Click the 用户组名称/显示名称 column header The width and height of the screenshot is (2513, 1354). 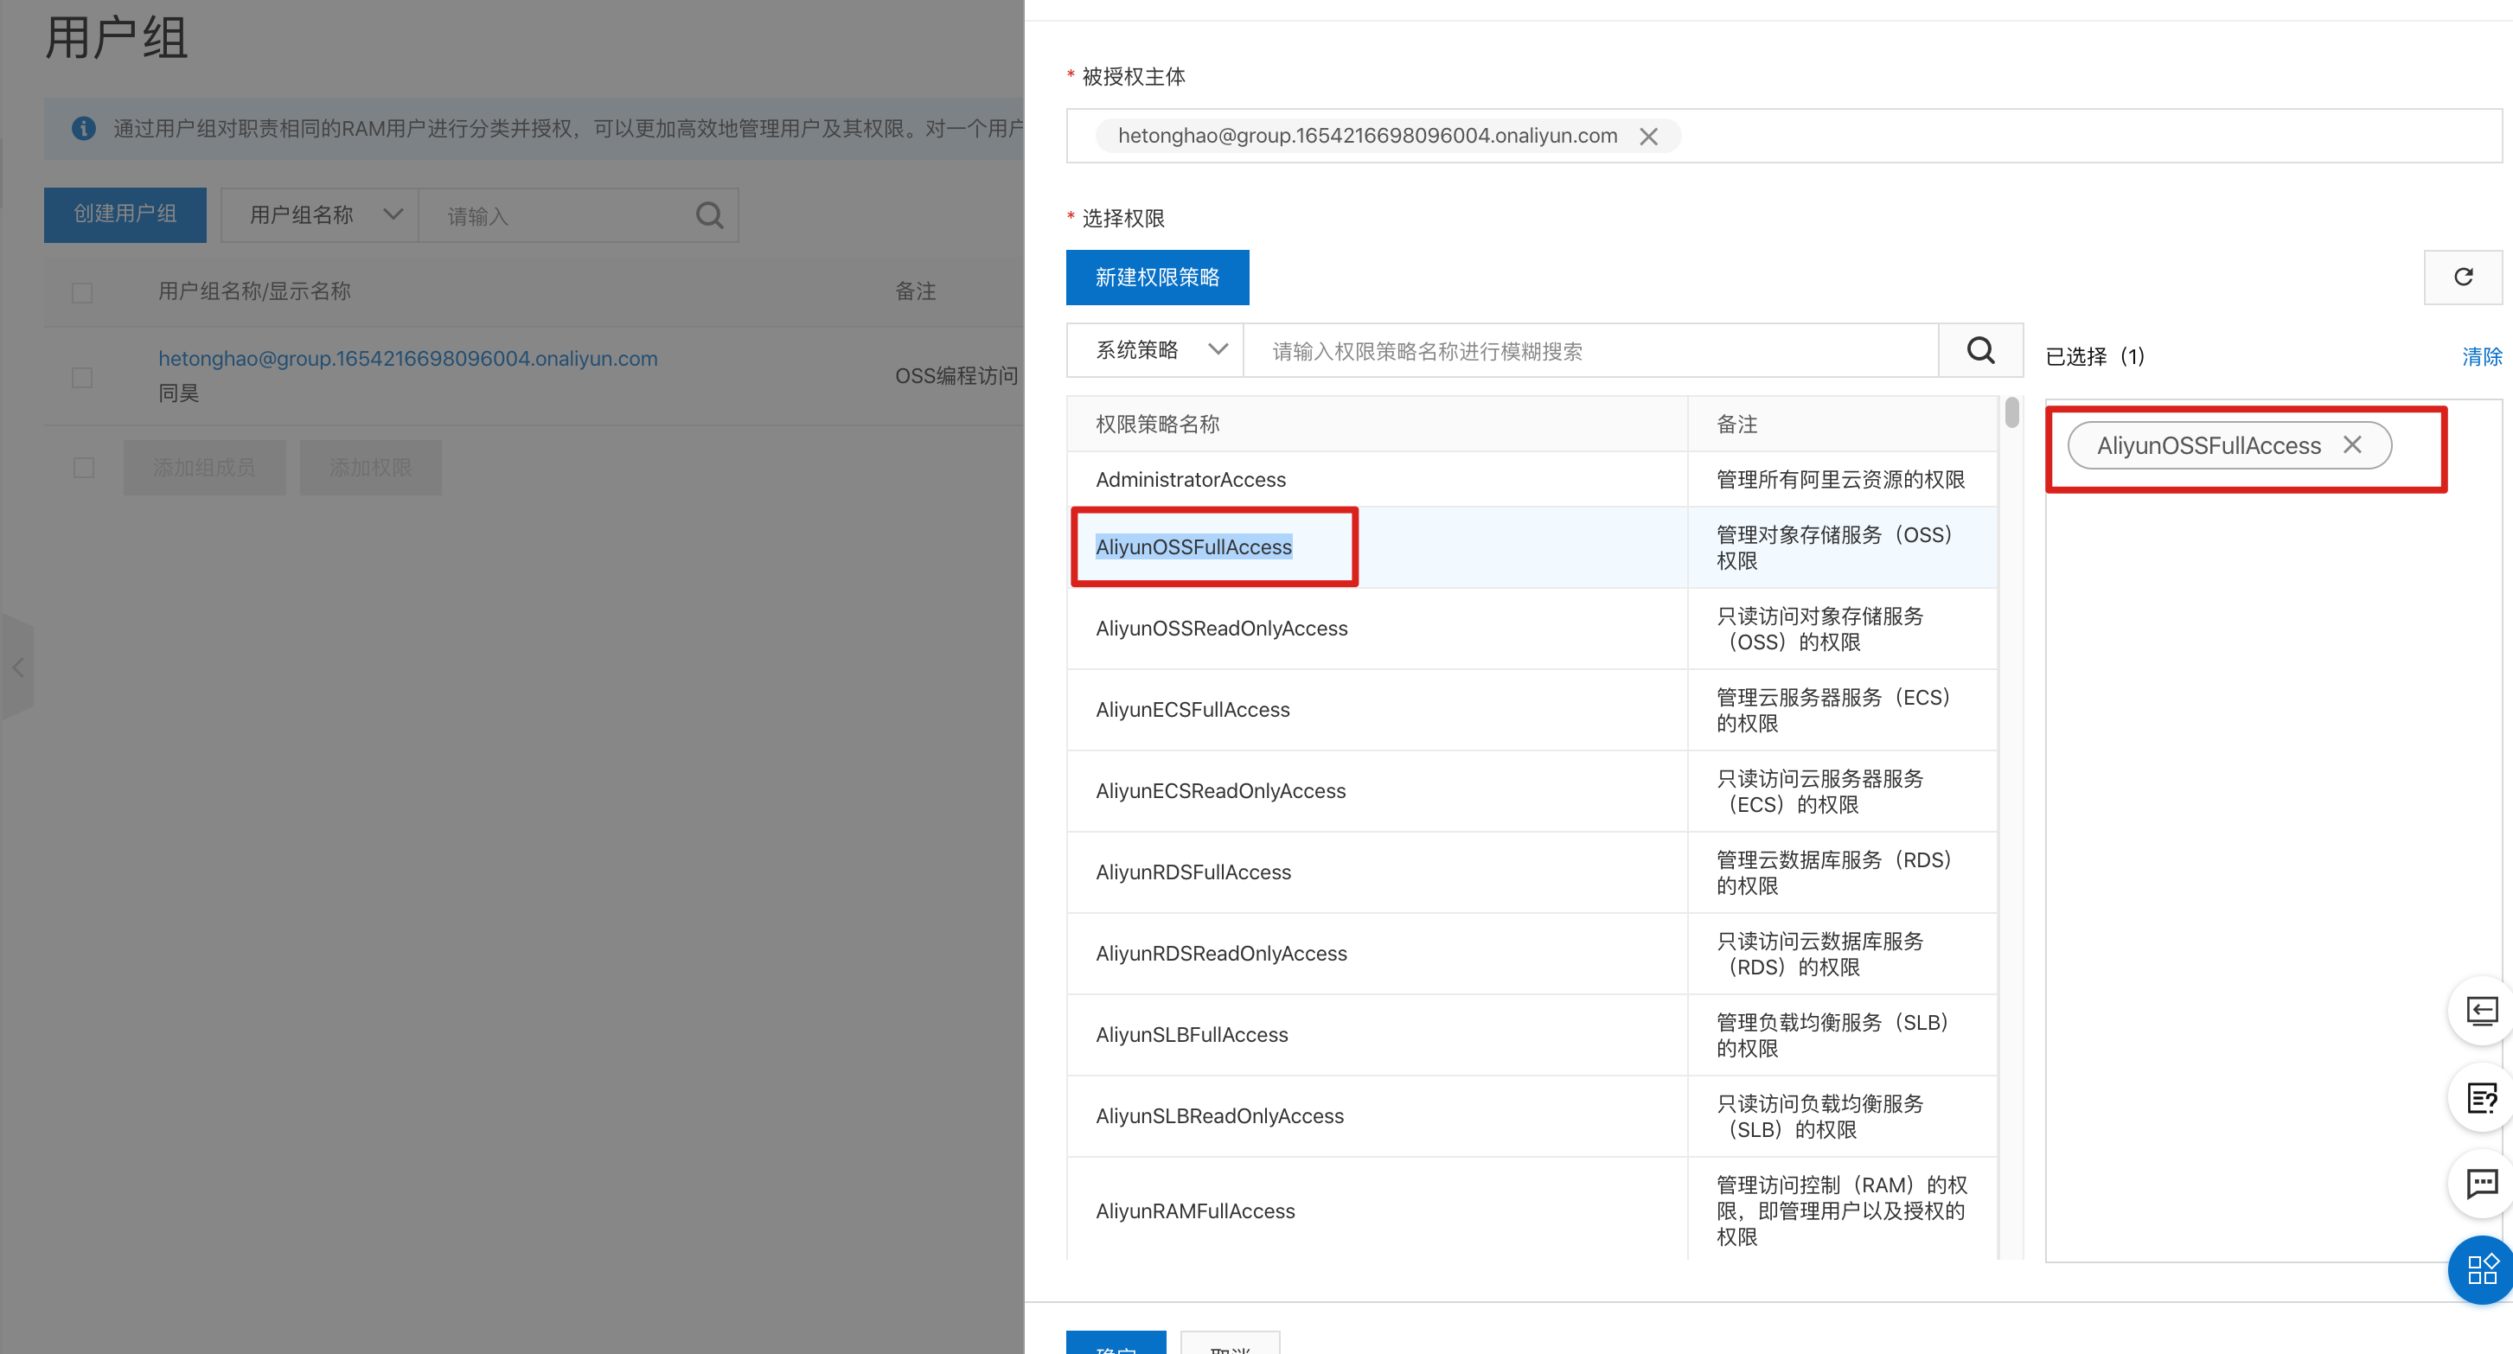pos(254,291)
